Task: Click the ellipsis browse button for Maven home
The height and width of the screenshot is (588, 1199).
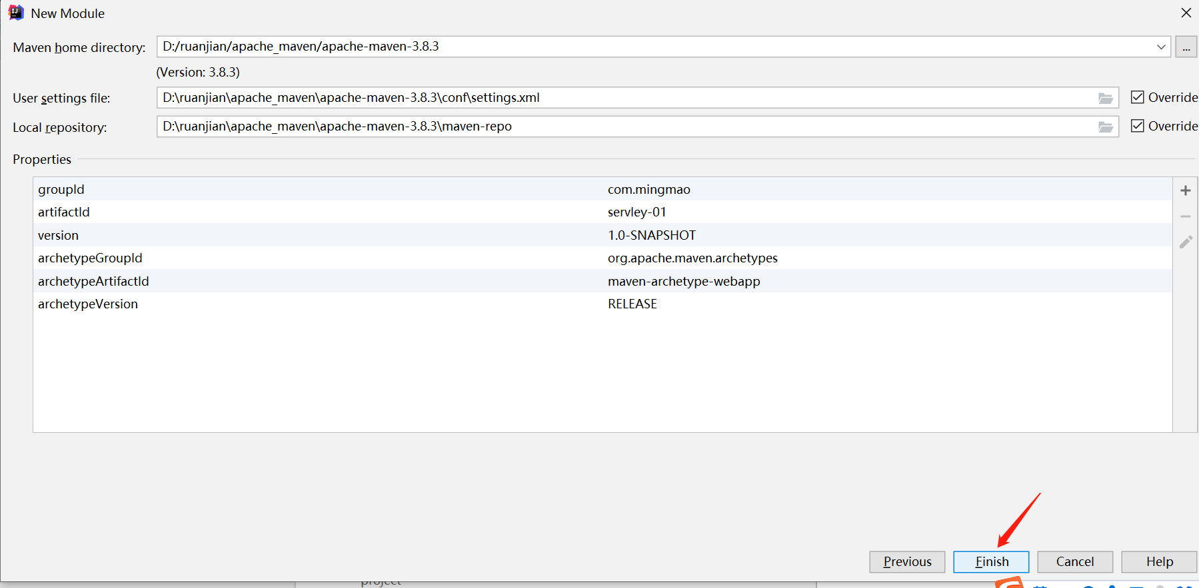Action: click(x=1186, y=47)
